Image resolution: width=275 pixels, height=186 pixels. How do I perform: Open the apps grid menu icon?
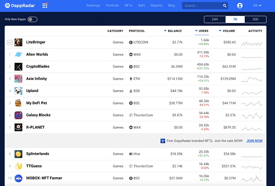pyautogui.click(x=44, y=5)
